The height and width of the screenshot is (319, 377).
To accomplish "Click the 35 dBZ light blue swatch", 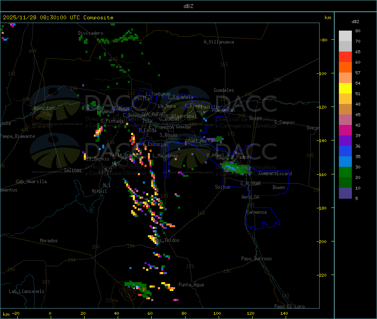I will (345, 161).
